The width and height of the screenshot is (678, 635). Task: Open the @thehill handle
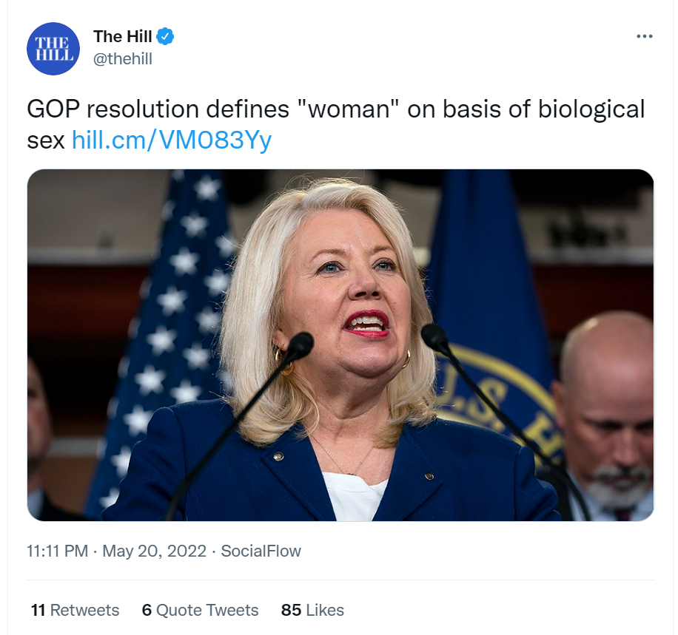pos(123,58)
